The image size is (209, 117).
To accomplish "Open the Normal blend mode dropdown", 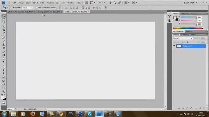I will point(183,38).
